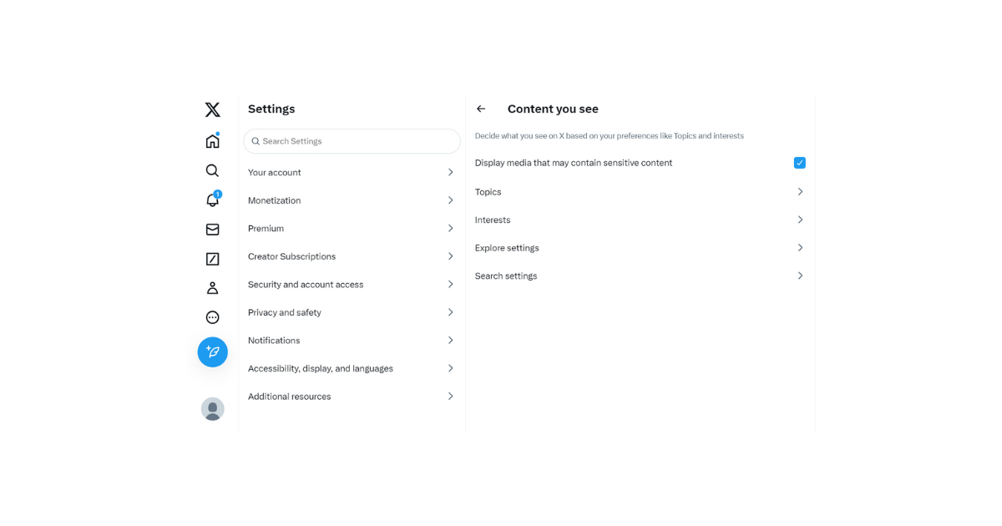Viewport: 1002px width, 526px height.
Task: Open Explore search magnifier in sidebar
Action: [212, 170]
